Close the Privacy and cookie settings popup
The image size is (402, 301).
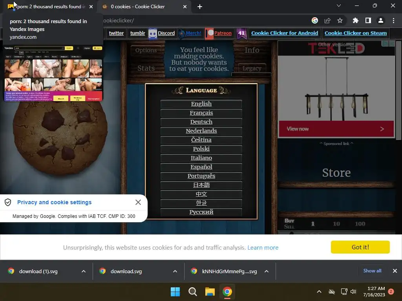138,203
